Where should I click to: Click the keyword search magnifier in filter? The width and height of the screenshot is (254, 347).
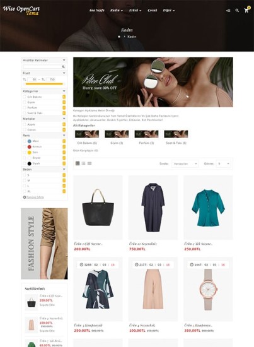click(x=63, y=67)
